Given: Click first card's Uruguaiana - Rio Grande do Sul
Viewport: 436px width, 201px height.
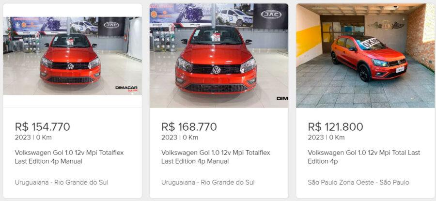Looking at the screenshot, I should point(62,183).
